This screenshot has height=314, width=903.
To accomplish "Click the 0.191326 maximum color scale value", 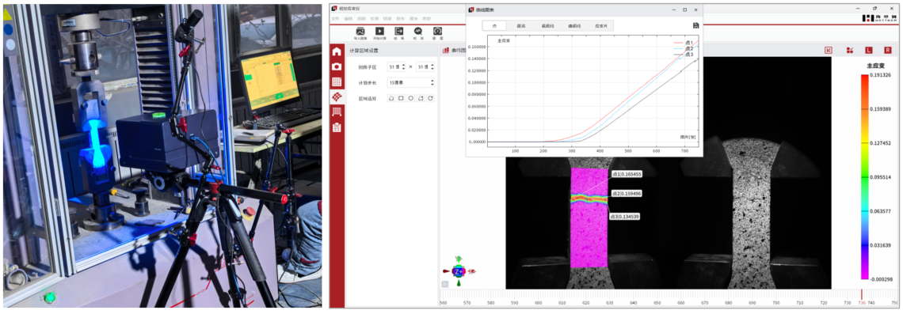I will [881, 75].
